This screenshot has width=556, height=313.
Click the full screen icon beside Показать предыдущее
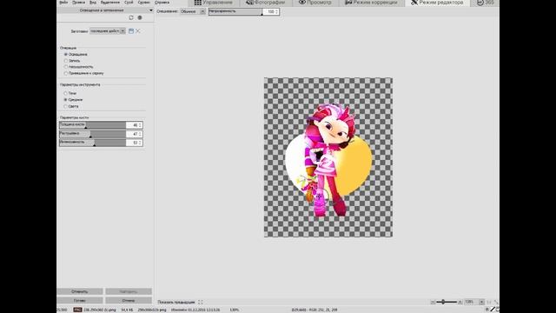pyautogui.click(x=201, y=302)
